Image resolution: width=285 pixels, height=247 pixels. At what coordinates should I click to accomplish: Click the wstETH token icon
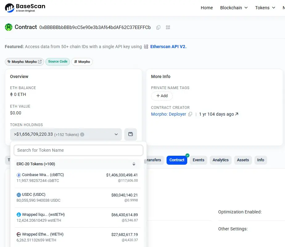[19, 215]
